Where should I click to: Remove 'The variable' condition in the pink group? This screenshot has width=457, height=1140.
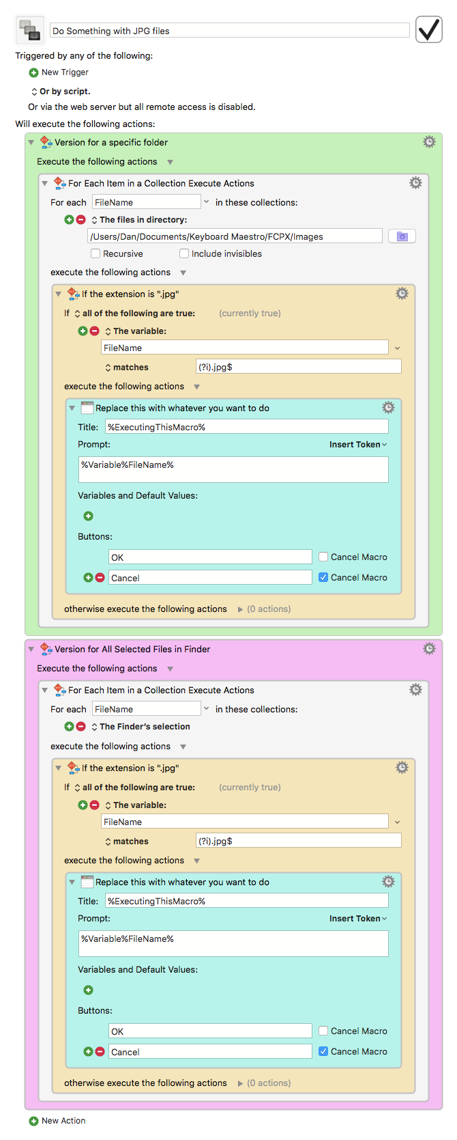tap(94, 805)
